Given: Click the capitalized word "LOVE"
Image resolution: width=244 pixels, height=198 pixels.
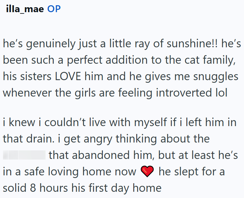Looking at the screenshot, I should [x=68, y=77].
